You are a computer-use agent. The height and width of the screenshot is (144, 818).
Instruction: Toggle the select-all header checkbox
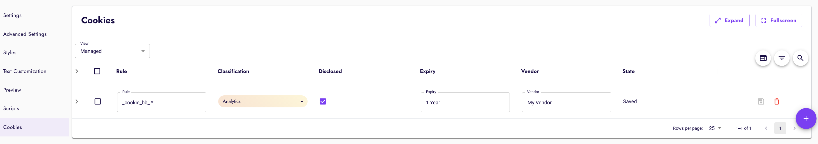[97, 71]
